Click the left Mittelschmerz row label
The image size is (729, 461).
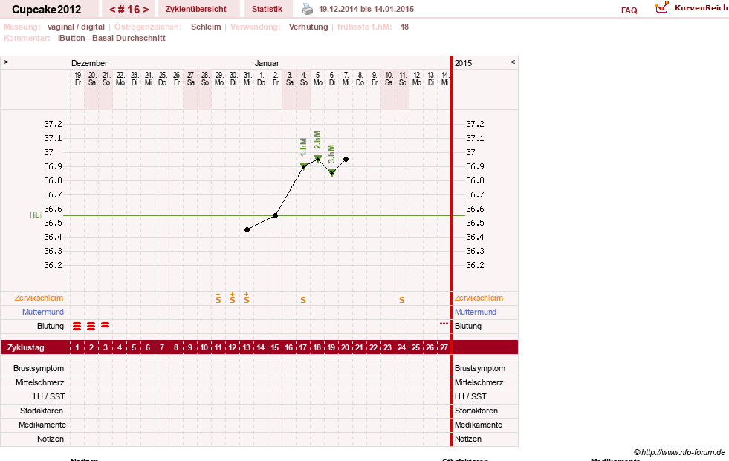[40, 382]
